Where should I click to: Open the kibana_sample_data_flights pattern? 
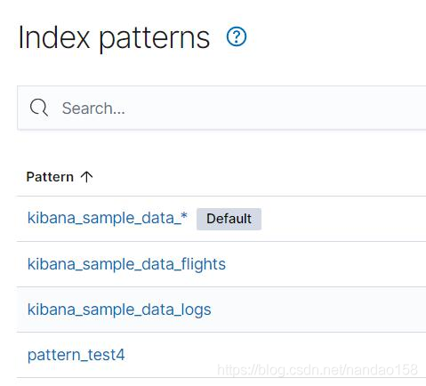coord(126,264)
